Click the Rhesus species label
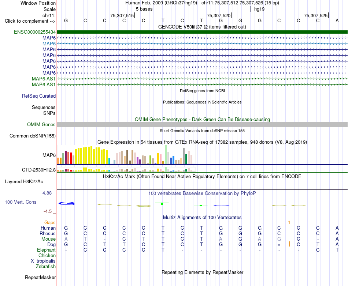The height and width of the screenshot is (286, 348). pyautogui.click(x=48, y=233)
